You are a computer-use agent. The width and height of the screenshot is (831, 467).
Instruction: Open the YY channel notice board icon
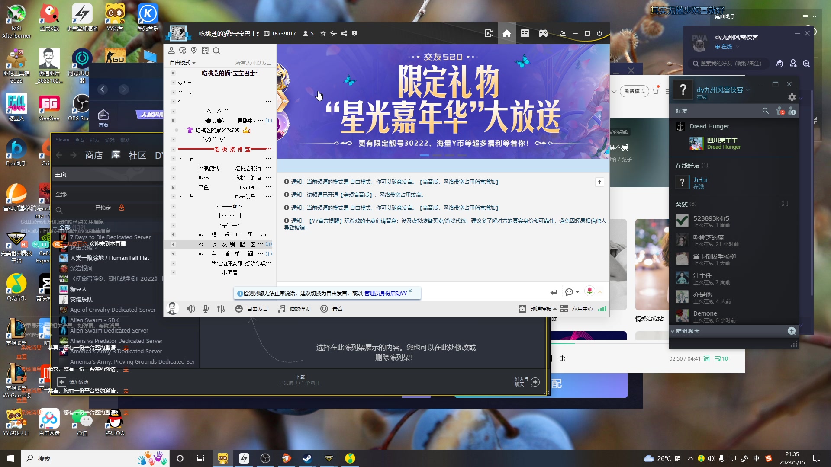205,50
